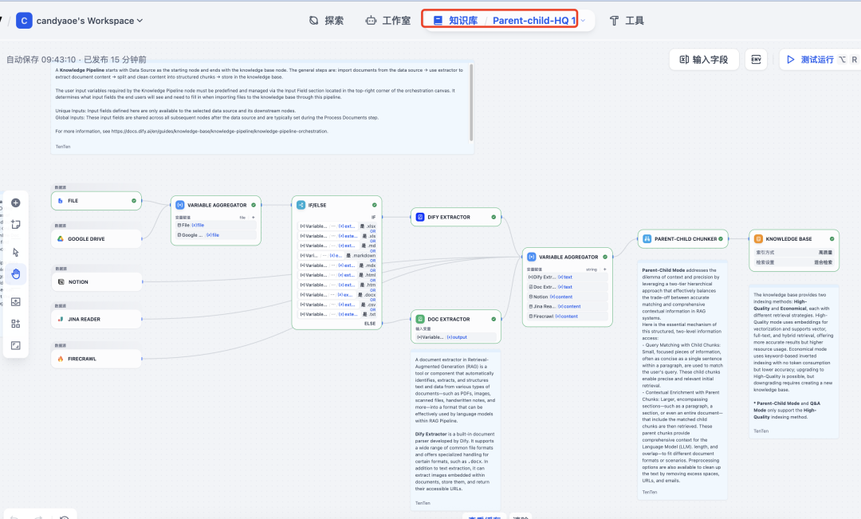Switch to the 探索 tab
The image size is (861, 519).
click(326, 20)
